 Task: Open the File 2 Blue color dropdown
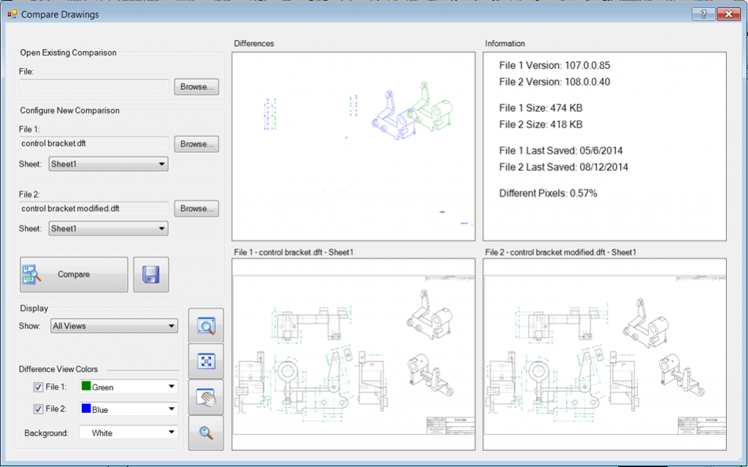129,409
